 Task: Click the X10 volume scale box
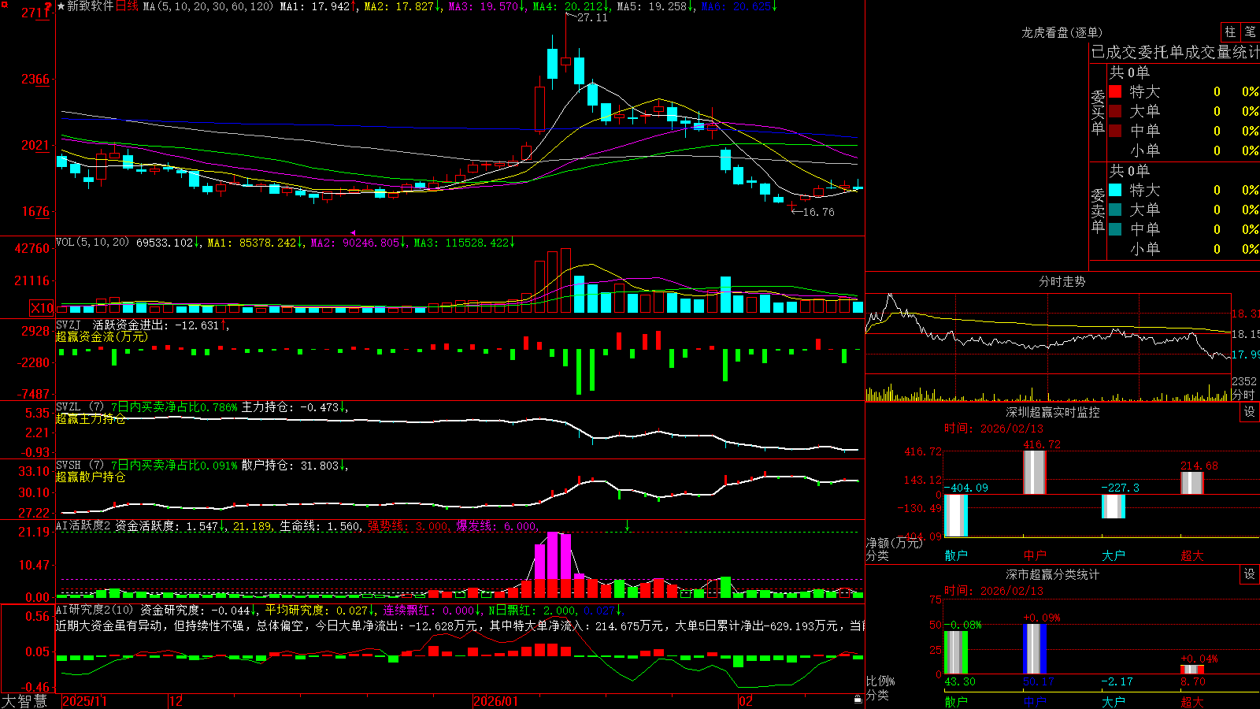pos(42,308)
